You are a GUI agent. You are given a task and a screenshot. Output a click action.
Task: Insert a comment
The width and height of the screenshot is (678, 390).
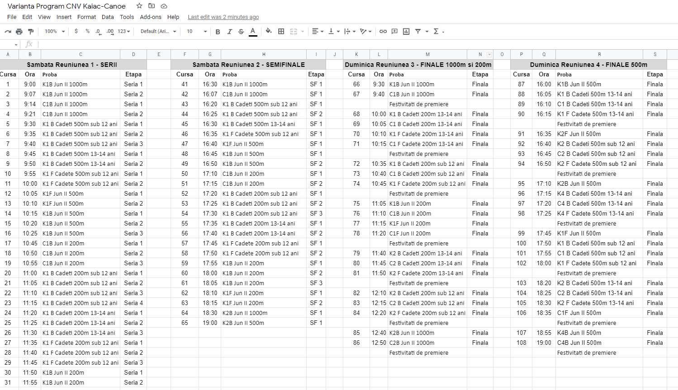[x=394, y=31]
